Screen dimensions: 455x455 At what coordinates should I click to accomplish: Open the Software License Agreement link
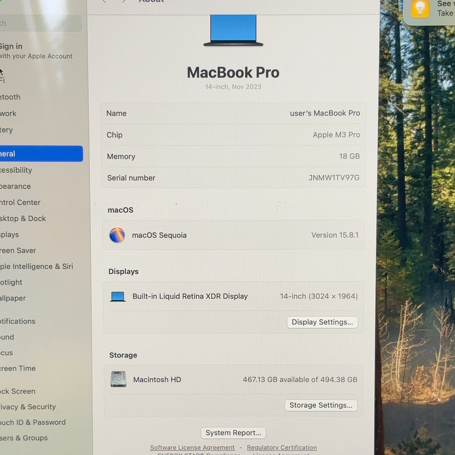[192, 447]
